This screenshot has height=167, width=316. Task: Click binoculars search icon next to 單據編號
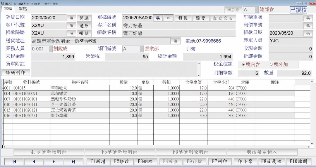pos(158,18)
